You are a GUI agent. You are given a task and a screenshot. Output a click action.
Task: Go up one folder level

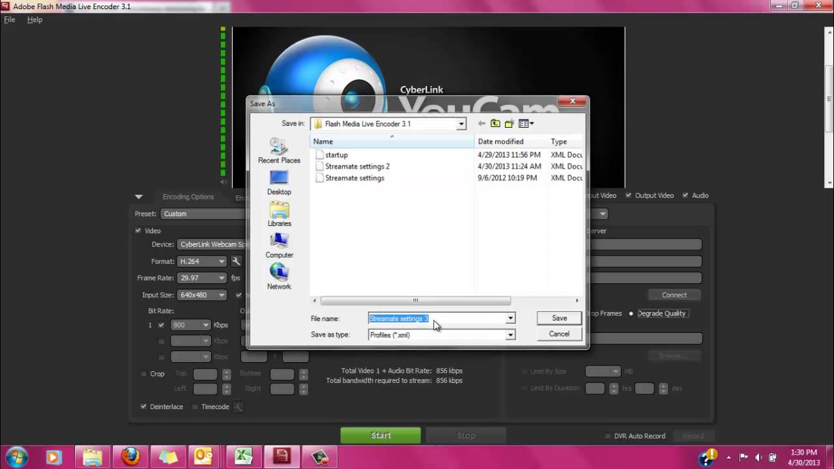[x=495, y=124]
